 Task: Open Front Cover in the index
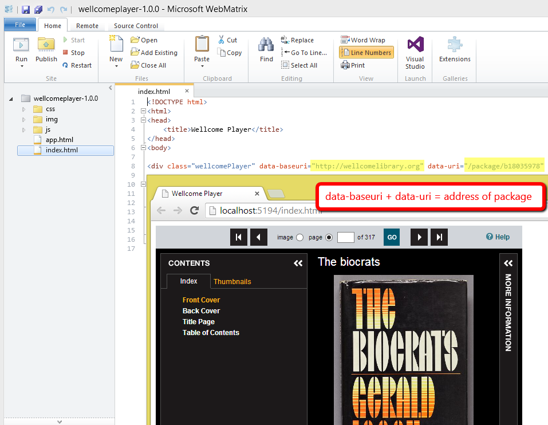coord(202,300)
